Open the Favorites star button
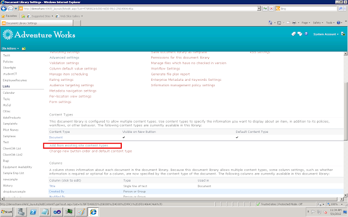This screenshot has height=217, width=348. coord(9,16)
